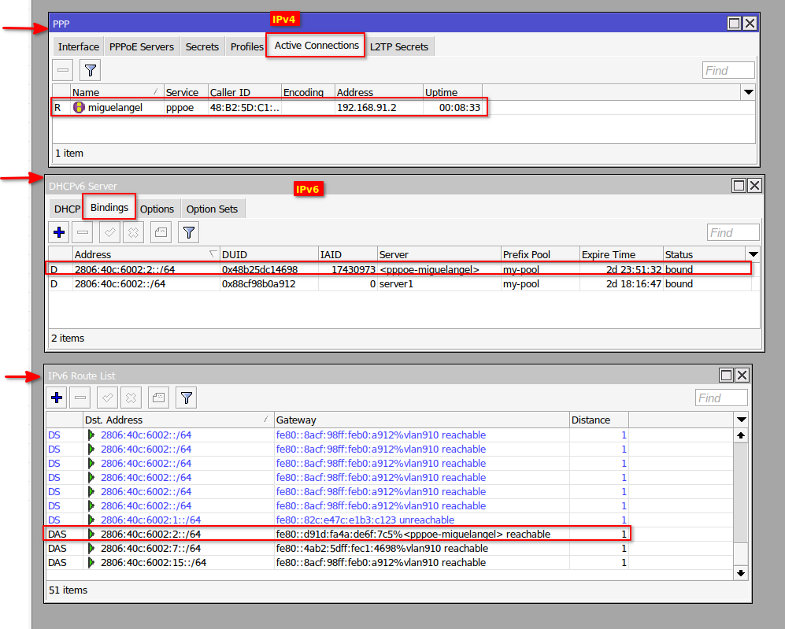The height and width of the screenshot is (629, 785).
Task: Open the L2TP Secrets tab
Action: point(399,46)
